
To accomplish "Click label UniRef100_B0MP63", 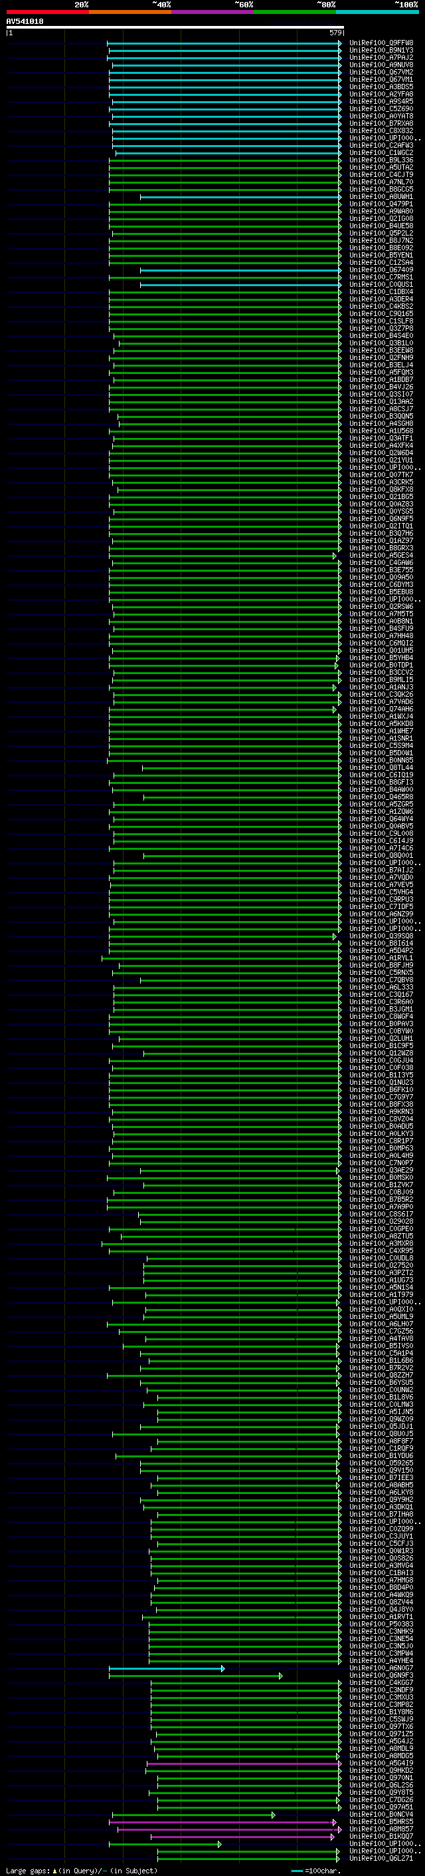I will (x=381, y=1149).
